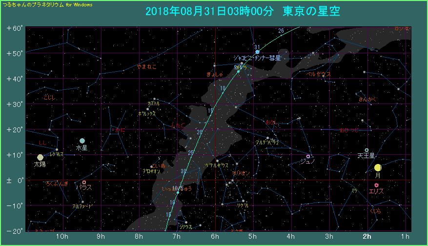
Task: Click the +60° declination axis label
Action: (15, 28)
